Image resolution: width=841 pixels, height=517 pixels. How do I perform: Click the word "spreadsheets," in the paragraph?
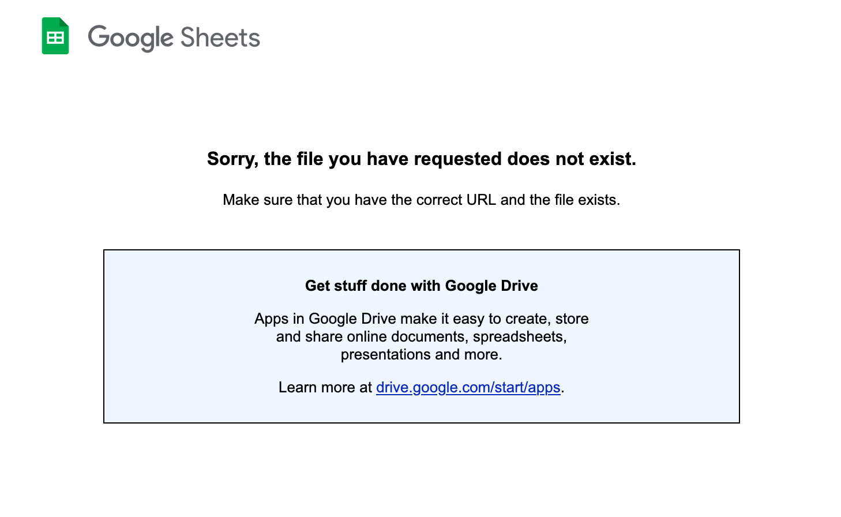(520, 336)
